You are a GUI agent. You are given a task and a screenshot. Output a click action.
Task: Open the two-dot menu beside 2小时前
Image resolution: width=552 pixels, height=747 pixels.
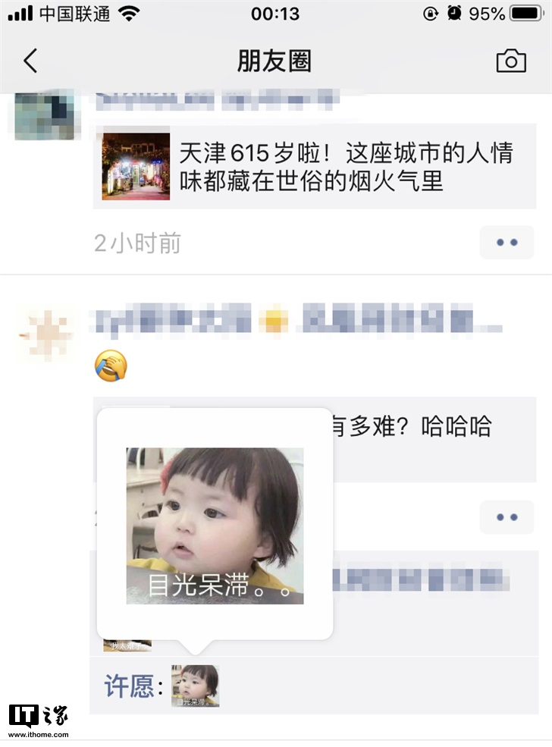[507, 243]
